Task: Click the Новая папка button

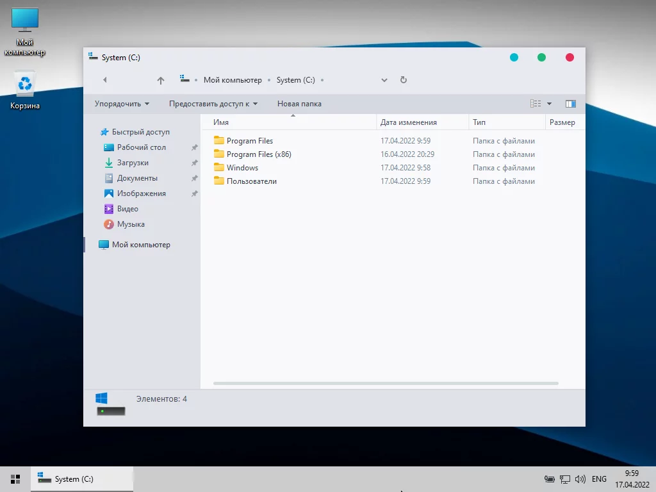Action: (299, 104)
